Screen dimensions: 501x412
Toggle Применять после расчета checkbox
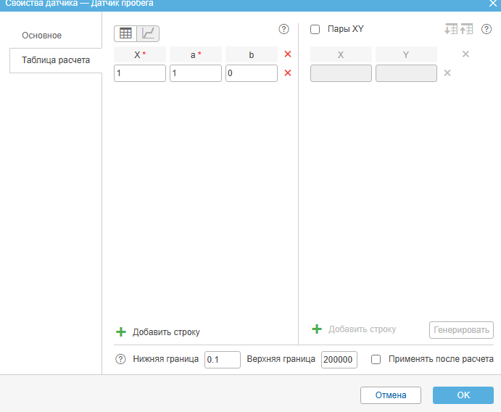(376, 359)
